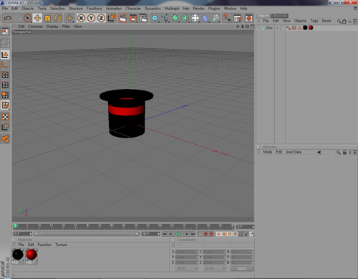Go to start of animation
This screenshot has width=358, height=279.
coord(165,234)
